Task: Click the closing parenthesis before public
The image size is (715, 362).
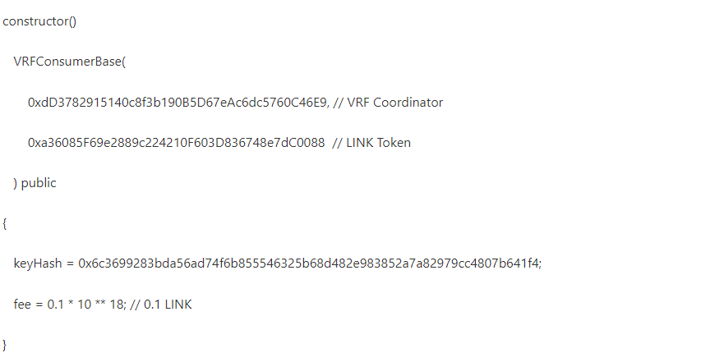Action: tap(16, 183)
